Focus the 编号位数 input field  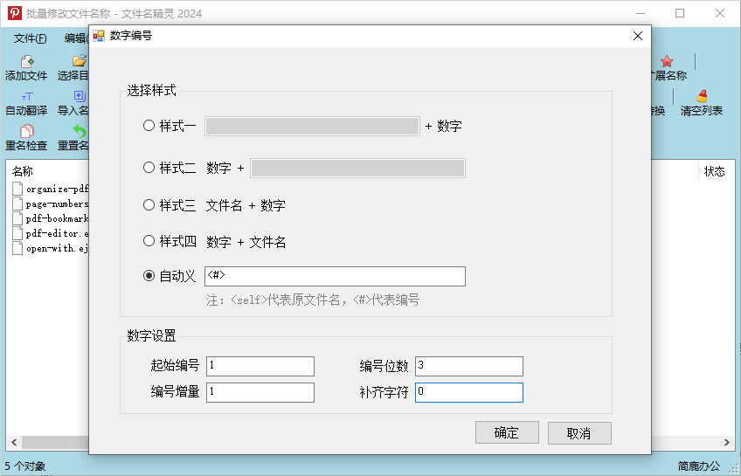(x=469, y=367)
